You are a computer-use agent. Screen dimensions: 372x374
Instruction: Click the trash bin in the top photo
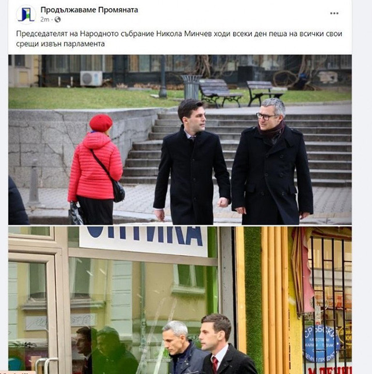coord(191,87)
